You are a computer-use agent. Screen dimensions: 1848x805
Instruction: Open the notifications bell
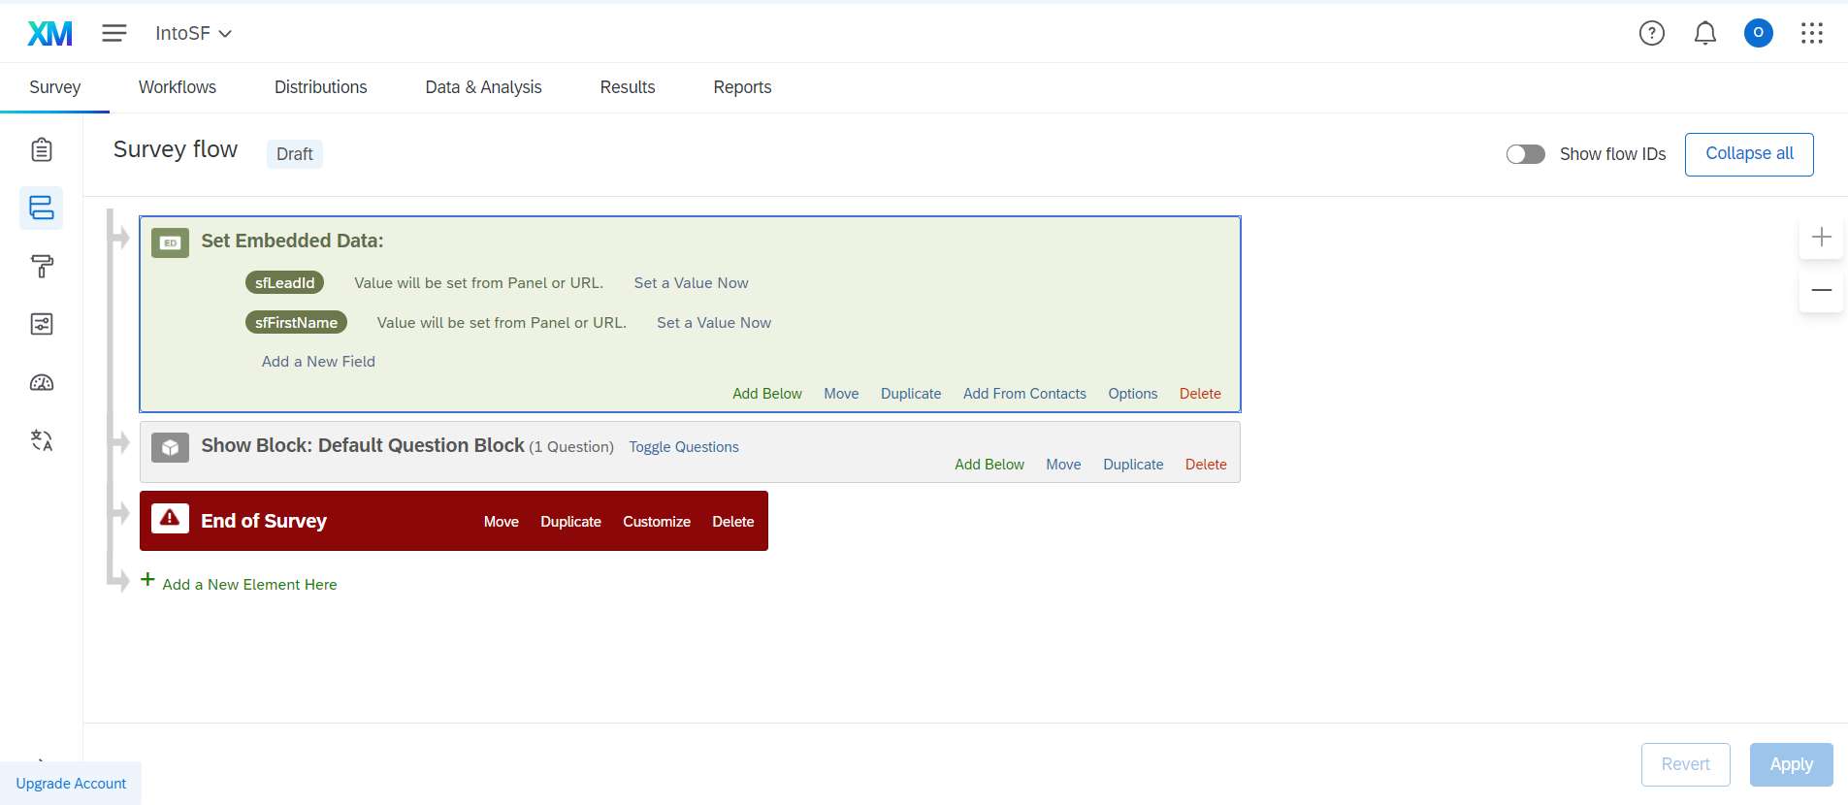click(x=1704, y=33)
